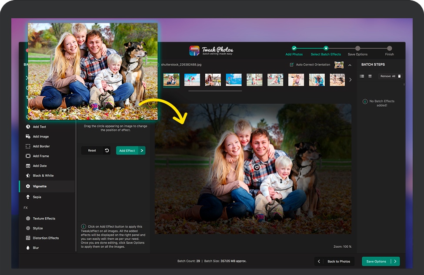Switch batch steps to list view
The image size is (424, 275).
pyautogui.click(x=362, y=76)
